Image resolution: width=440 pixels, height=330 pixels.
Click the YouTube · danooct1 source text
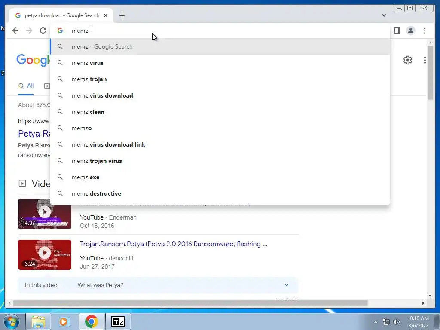tap(107, 258)
